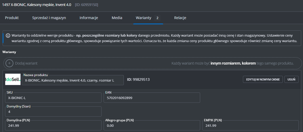Click the IdoSell logo thumbnail
The height and width of the screenshot is (132, 303).
13,79
